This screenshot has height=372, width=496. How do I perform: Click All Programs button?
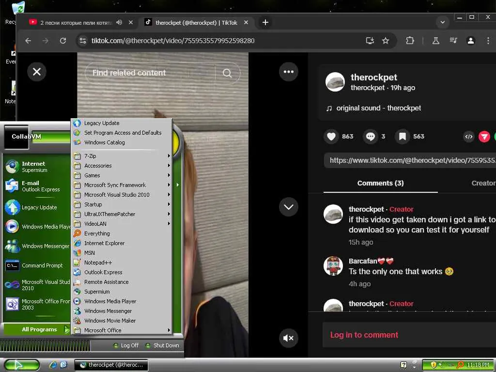coord(37,329)
